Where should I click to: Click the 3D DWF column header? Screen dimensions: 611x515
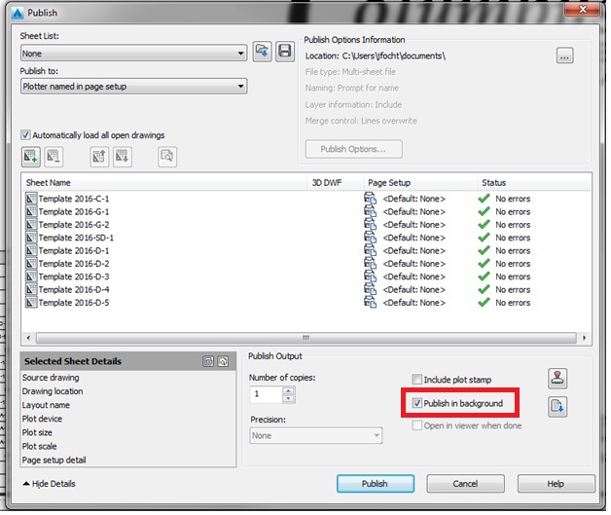click(336, 182)
